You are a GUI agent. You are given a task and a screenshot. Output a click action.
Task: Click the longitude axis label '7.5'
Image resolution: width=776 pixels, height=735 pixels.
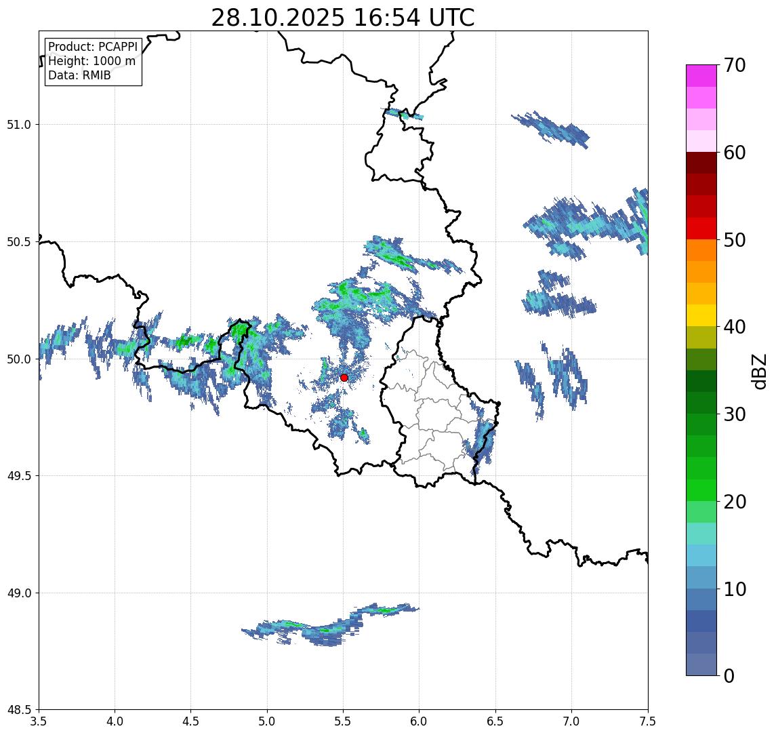648,721
